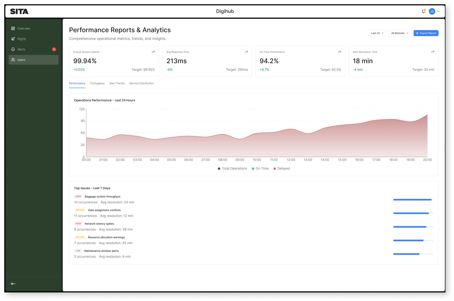This screenshot has height=301, width=454.
Task: Open the All Modules filter dropdown
Action: tap(399, 33)
